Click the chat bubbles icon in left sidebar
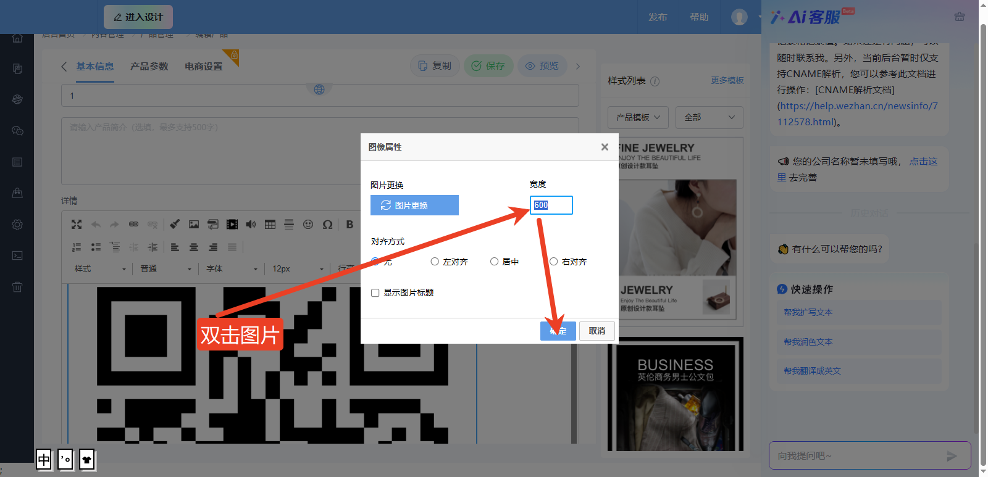This screenshot has width=988, height=477. coord(17,131)
